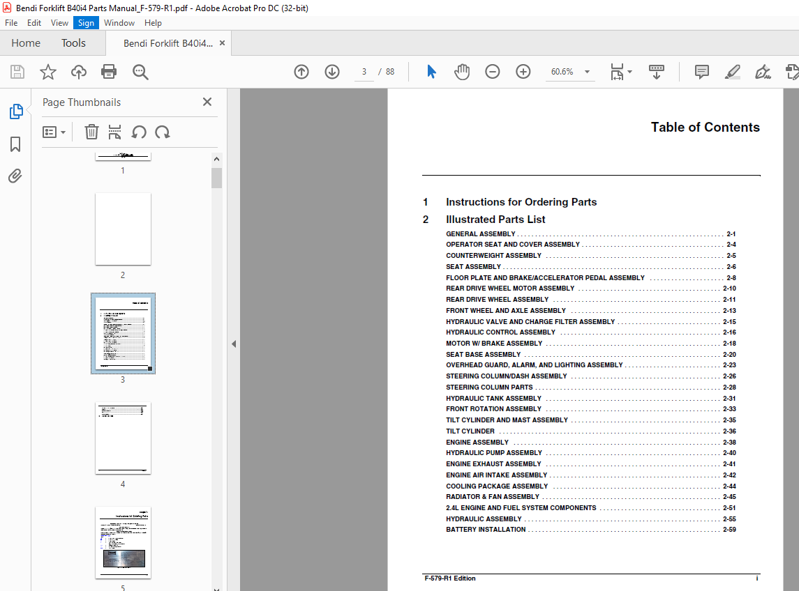Open zoom percentage dropdown
Viewport: 799px width, 591px height.
(587, 72)
